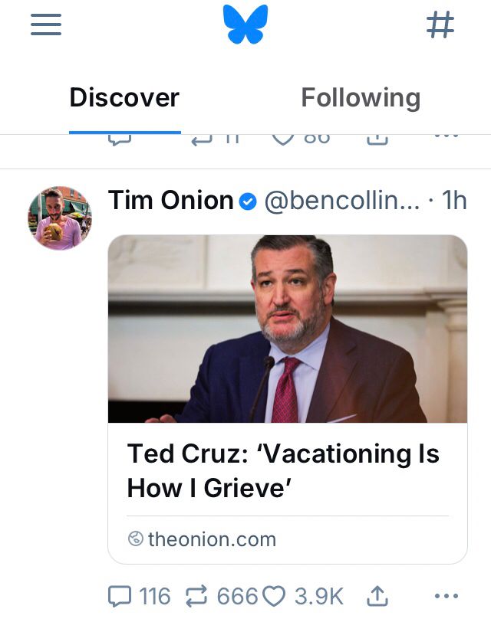This screenshot has height=622, width=491.
Task: Click the blue verified badge
Action: [247, 201]
